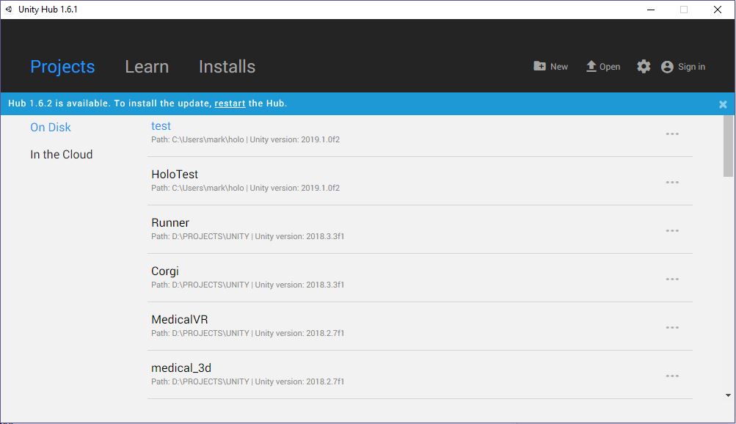Click the Open project upload icon
Image resolution: width=736 pixels, height=424 pixels.
tap(591, 66)
